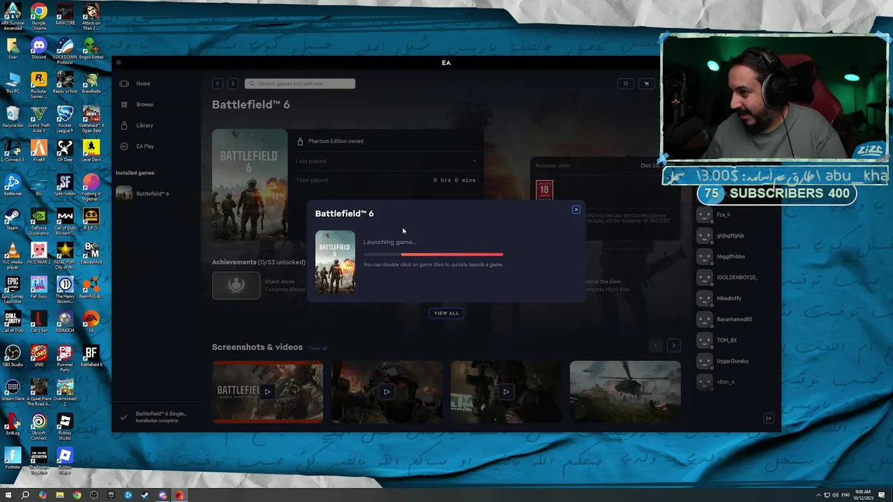The image size is (893, 502).
Task: Open Rocket League desktop icon
Action: (x=65, y=119)
